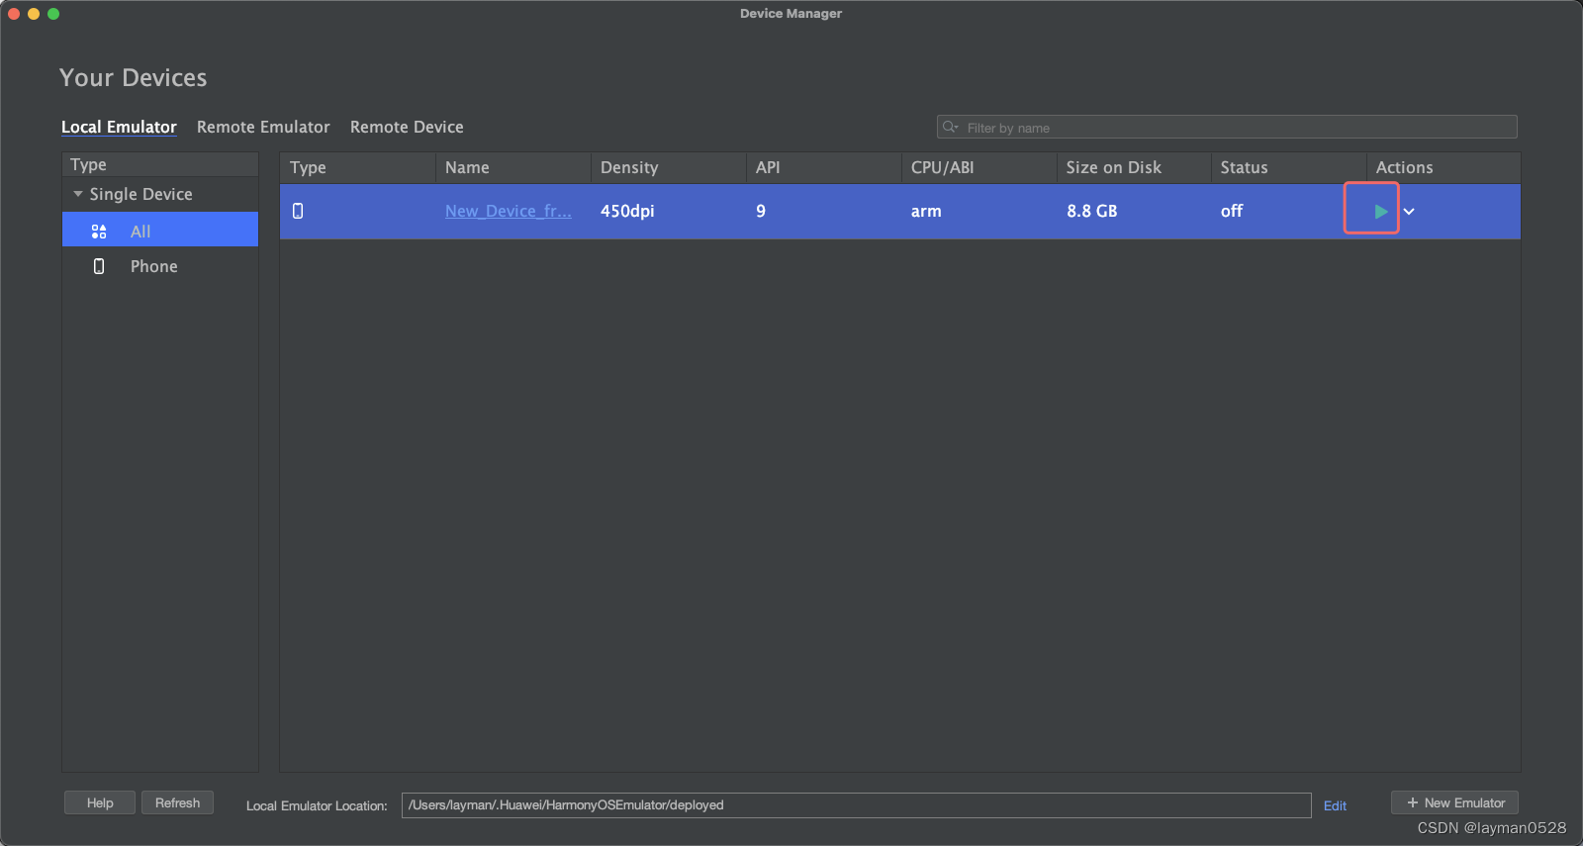
Task: Maximize the window with the green button
Action: point(53,14)
